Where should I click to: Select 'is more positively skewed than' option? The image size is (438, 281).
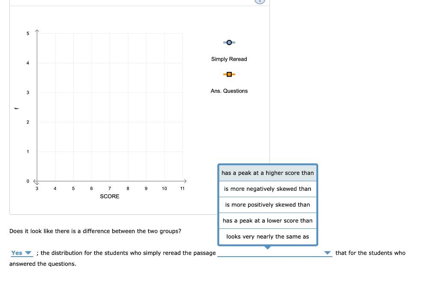coord(267,204)
